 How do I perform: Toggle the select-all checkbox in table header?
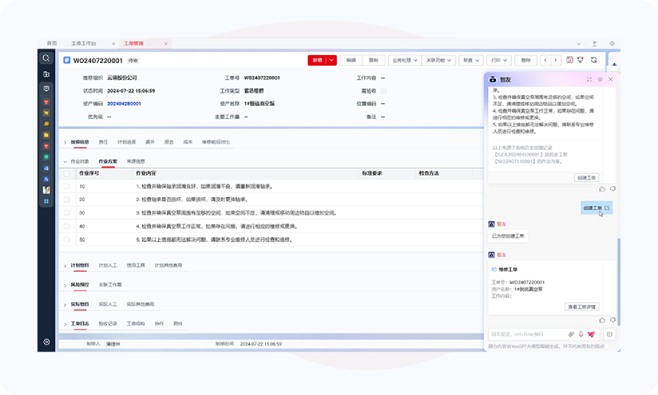(x=67, y=174)
